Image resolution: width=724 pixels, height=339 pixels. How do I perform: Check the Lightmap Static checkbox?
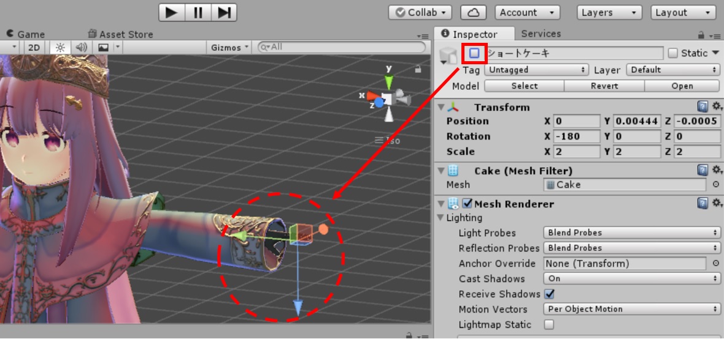pyautogui.click(x=549, y=325)
